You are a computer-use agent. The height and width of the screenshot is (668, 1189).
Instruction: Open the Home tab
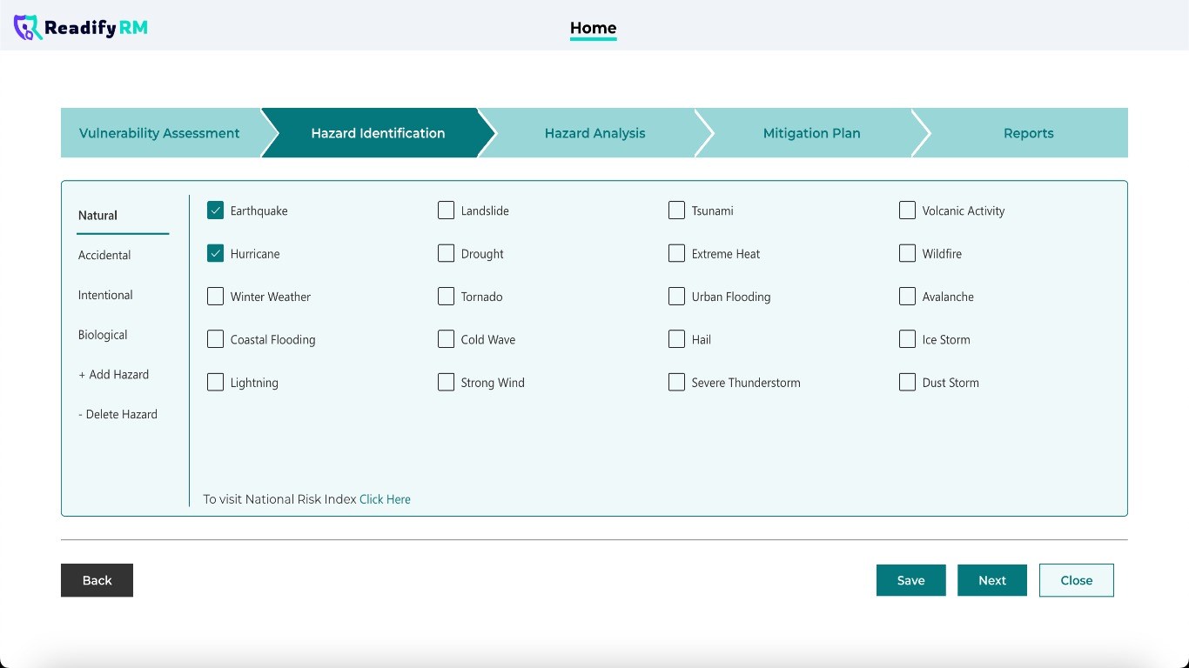(x=593, y=28)
